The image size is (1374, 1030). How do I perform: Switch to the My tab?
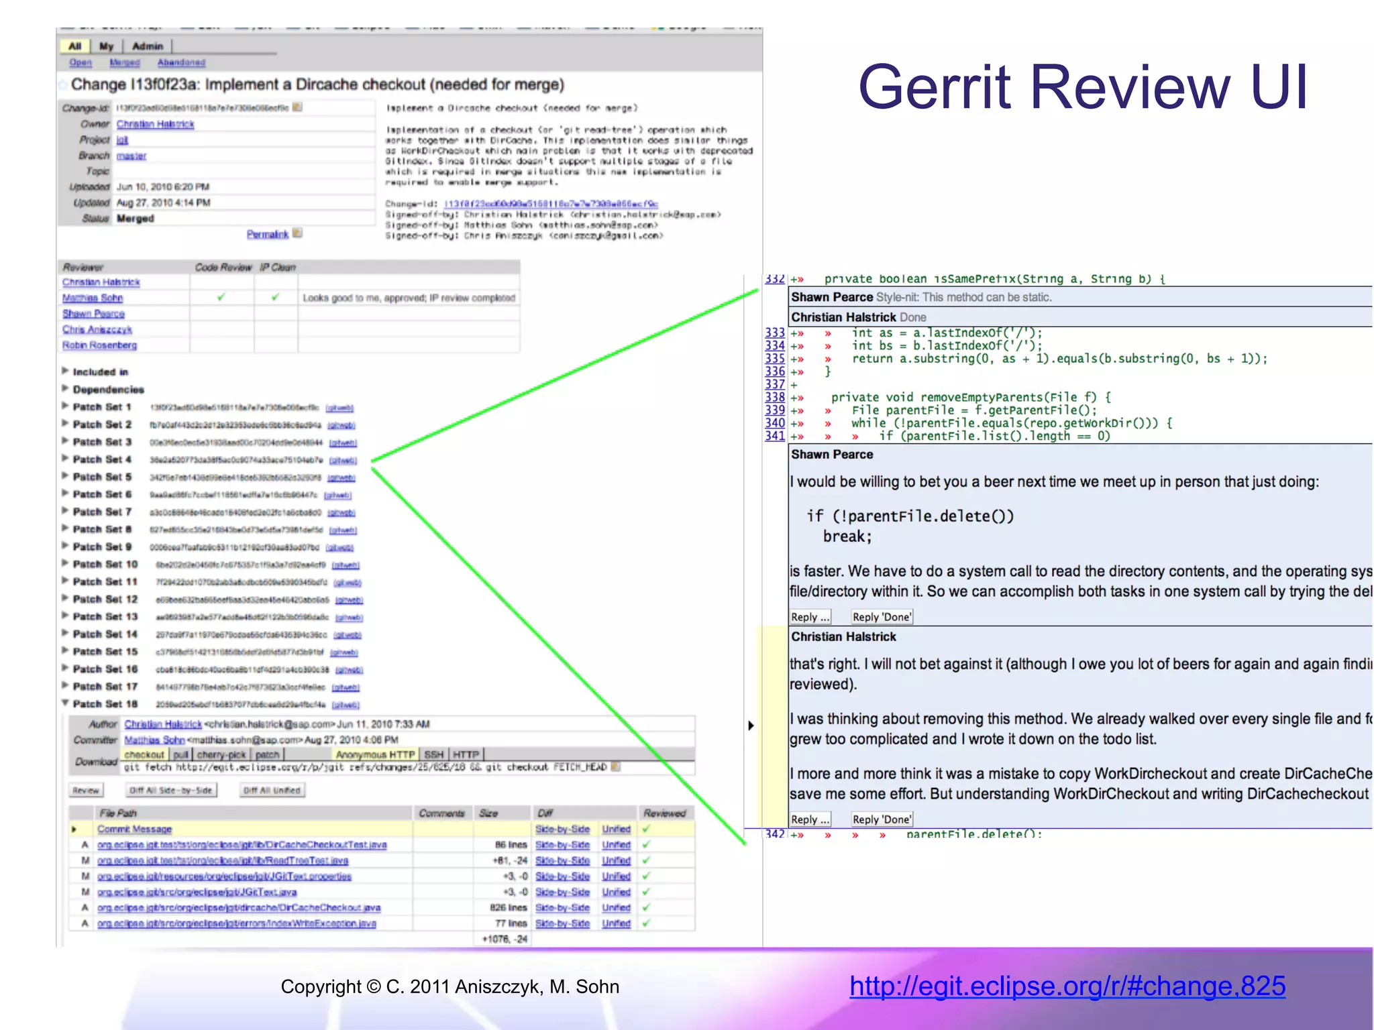click(x=106, y=46)
